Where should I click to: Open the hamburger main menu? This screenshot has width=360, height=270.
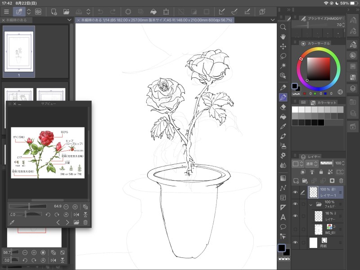pyautogui.click(x=6, y=11)
